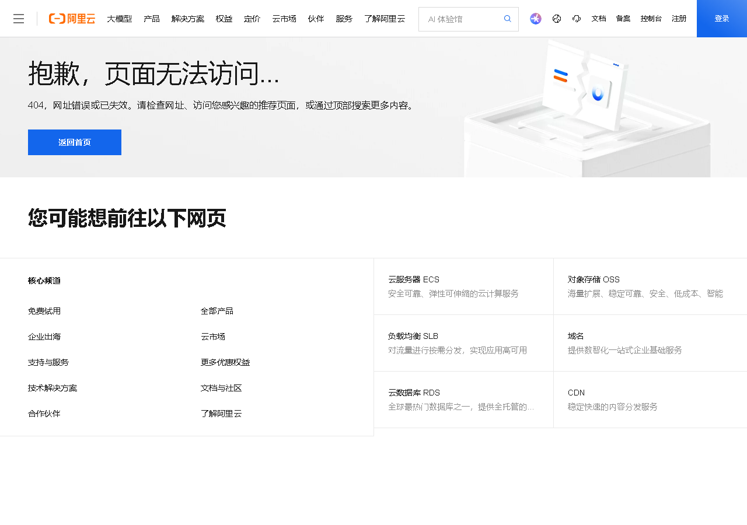Open the 云数据库 RDS card
The width and height of the screenshot is (747, 525).
pos(463,400)
